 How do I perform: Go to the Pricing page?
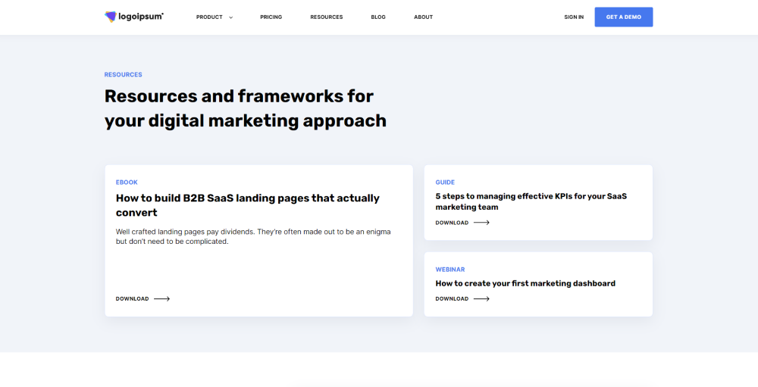click(271, 17)
